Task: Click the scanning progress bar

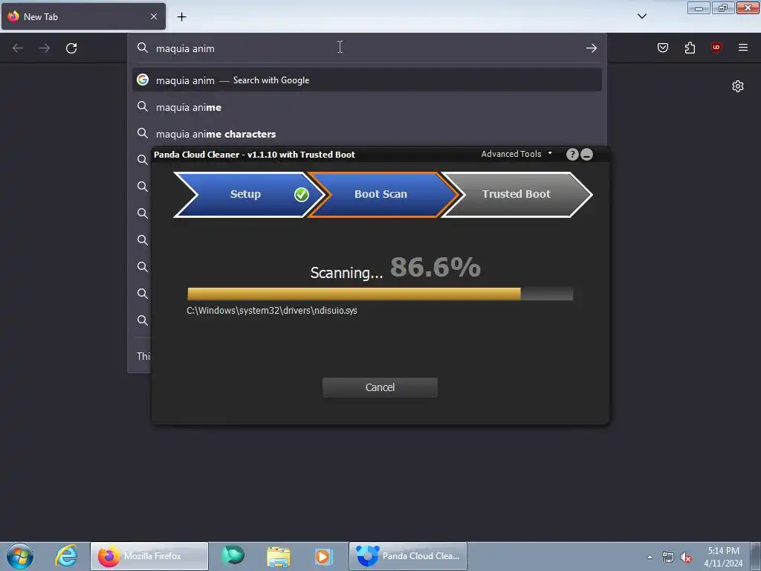Action: (380, 294)
